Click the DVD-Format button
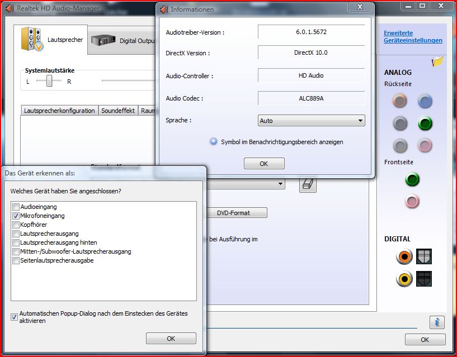Screen dimensions: 457x357 pos(237,213)
